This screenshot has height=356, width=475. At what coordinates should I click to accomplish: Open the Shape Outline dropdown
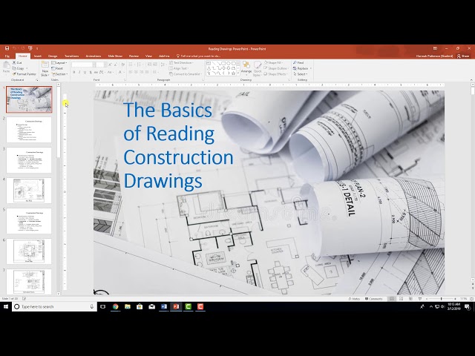click(x=275, y=68)
